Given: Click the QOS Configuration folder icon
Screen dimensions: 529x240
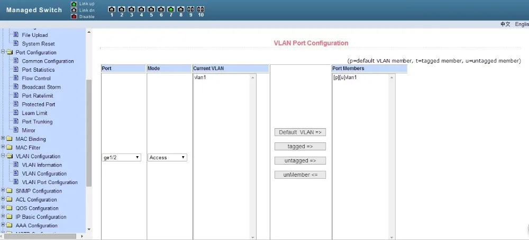Looking at the screenshot, I should pyautogui.click(x=10, y=208).
